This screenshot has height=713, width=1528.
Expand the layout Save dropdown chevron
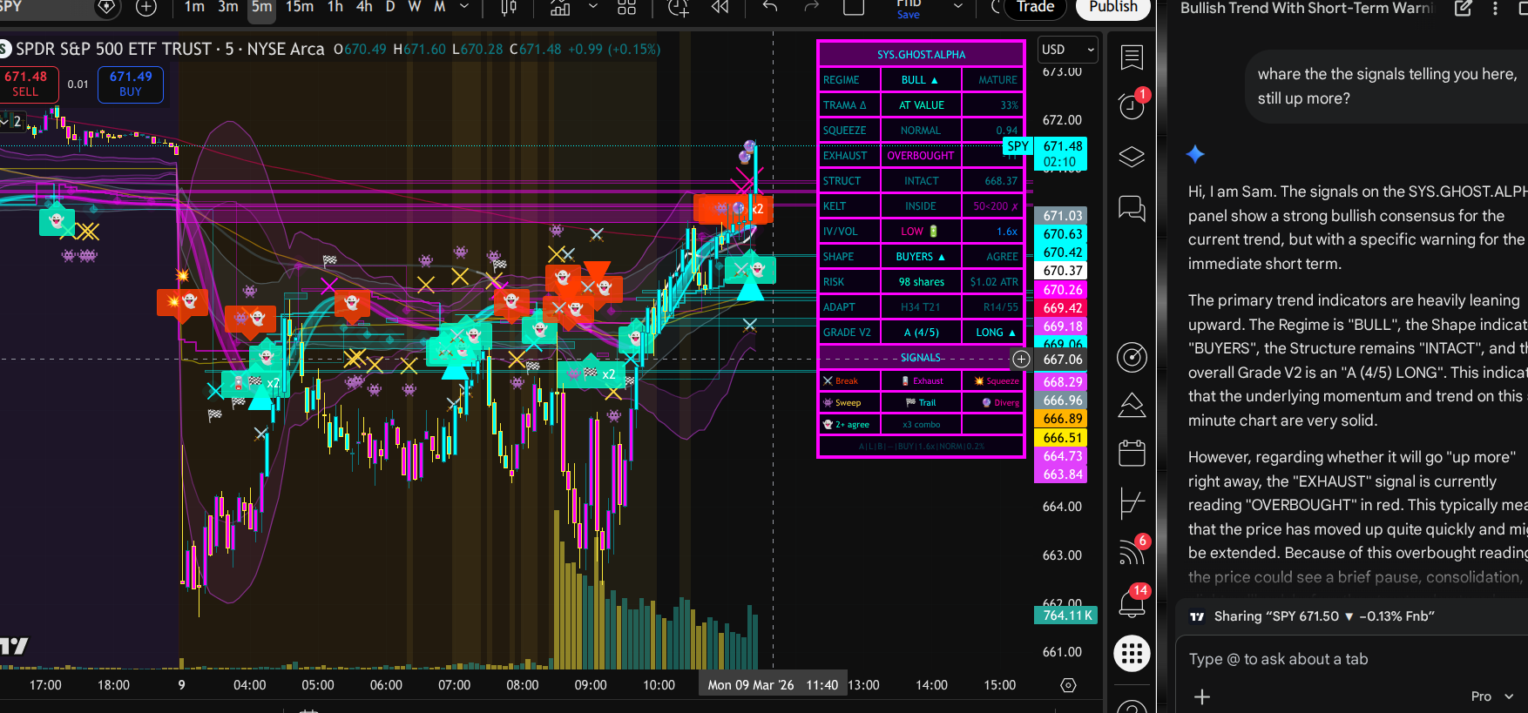[x=958, y=7]
